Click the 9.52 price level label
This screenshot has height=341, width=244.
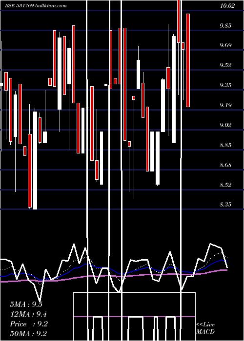point(225,65)
